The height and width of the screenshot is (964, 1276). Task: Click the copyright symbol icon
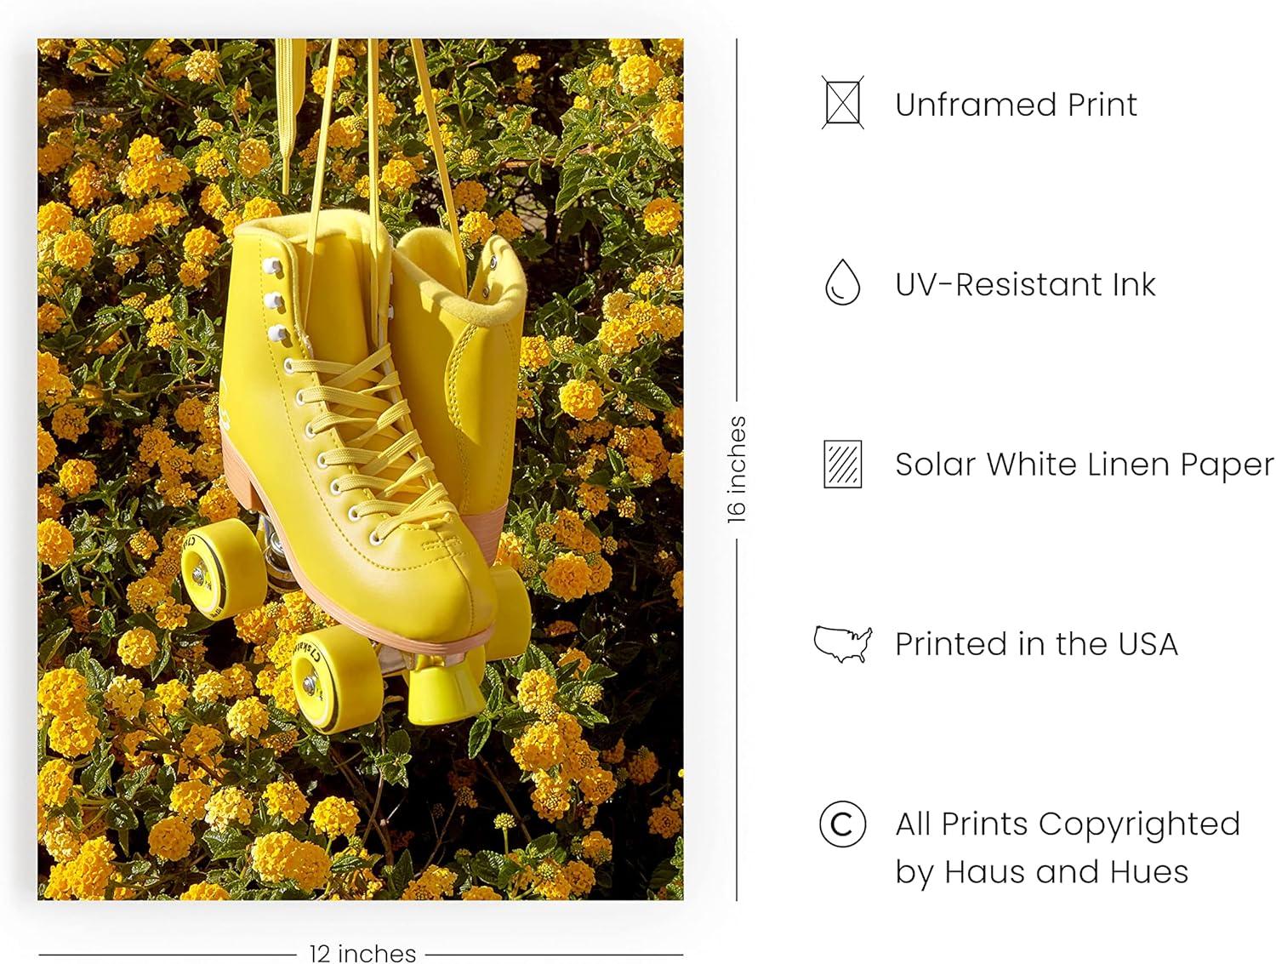click(x=842, y=824)
